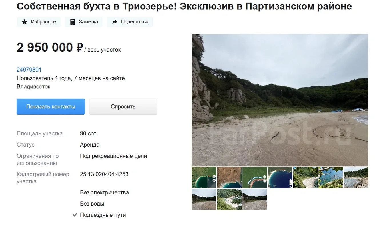Open the Заметка note button
The height and width of the screenshot is (229, 375).
click(84, 22)
